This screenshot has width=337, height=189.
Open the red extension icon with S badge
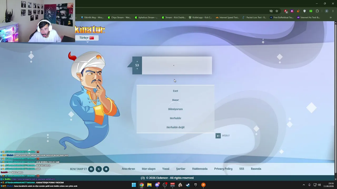click(286, 11)
